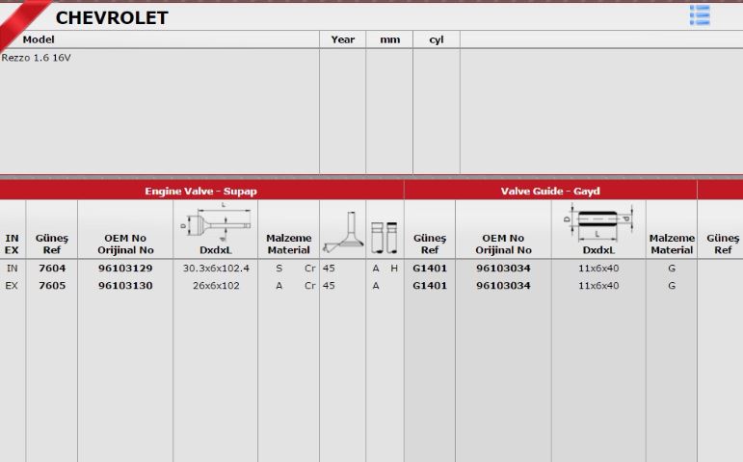Click the mm column header
The image size is (743, 462).
pos(389,39)
